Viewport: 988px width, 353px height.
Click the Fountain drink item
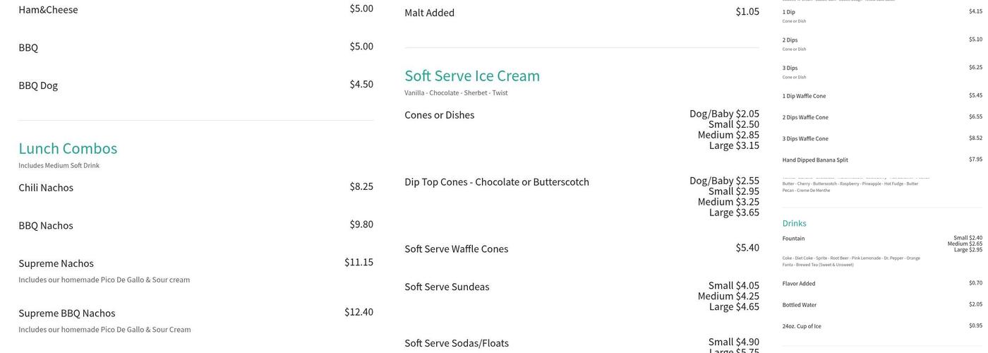pos(793,239)
